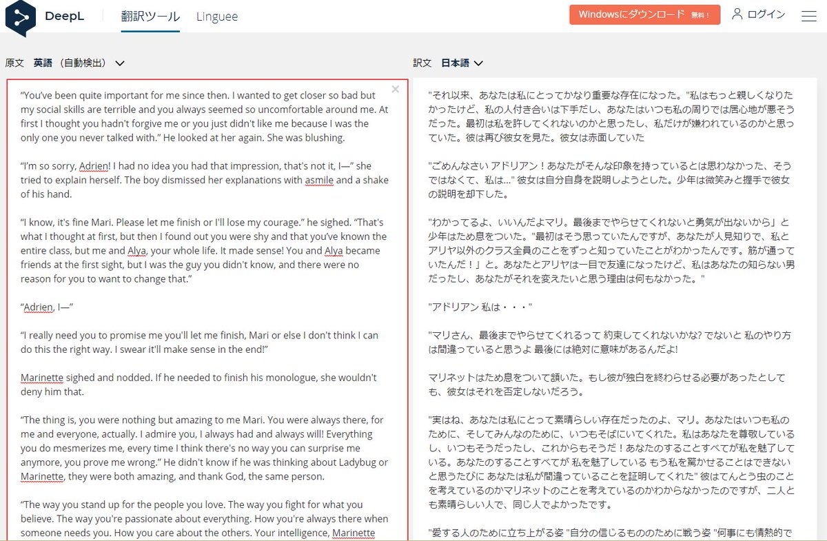This screenshot has height=541, width=827.
Task: Click the underlined word "asmile"
Action: click(x=320, y=181)
